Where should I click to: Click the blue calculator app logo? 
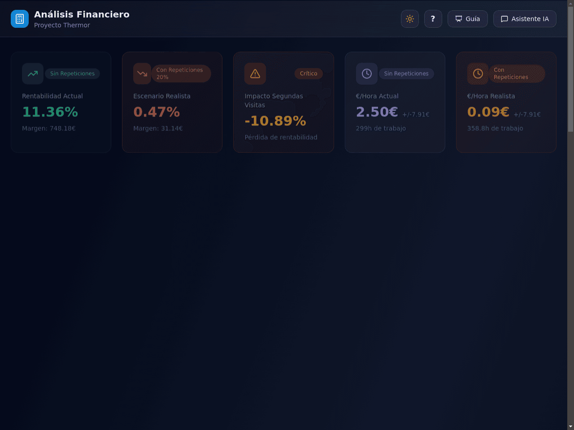point(20,19)
